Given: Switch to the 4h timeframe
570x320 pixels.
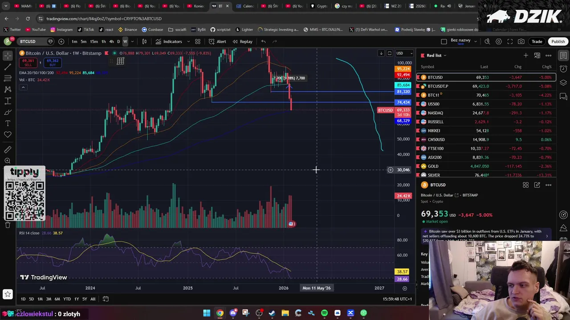Looking at the screenshot, I should tap(111, 41).
